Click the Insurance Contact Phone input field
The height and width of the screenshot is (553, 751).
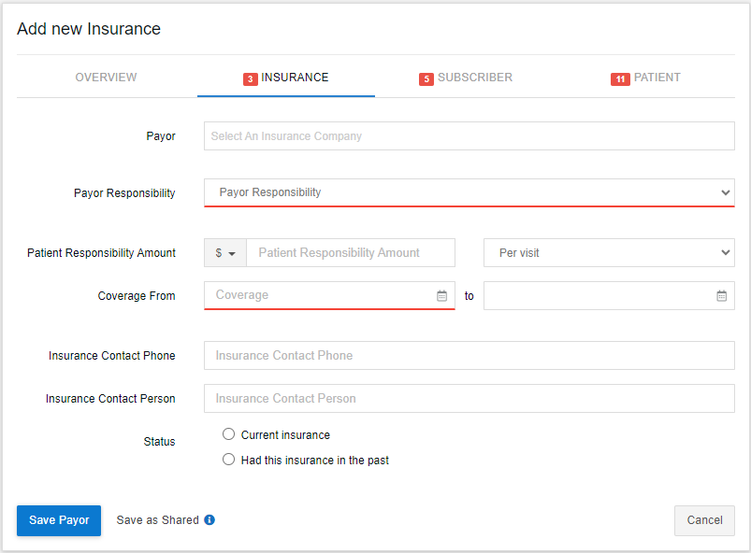pyautogui.click(x=468, y=355)
